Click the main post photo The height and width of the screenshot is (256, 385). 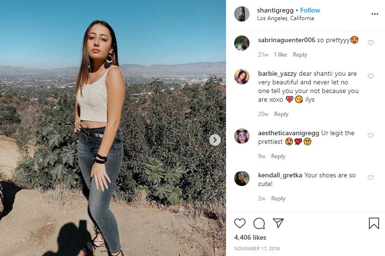tap(113, 128)
